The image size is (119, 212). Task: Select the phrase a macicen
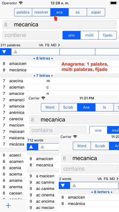45,176
